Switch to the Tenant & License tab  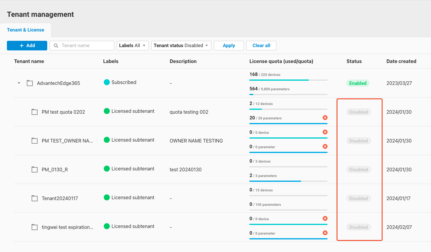pos(26,30)
